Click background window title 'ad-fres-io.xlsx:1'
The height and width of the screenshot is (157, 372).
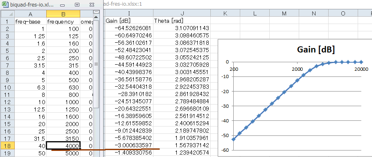123,4
